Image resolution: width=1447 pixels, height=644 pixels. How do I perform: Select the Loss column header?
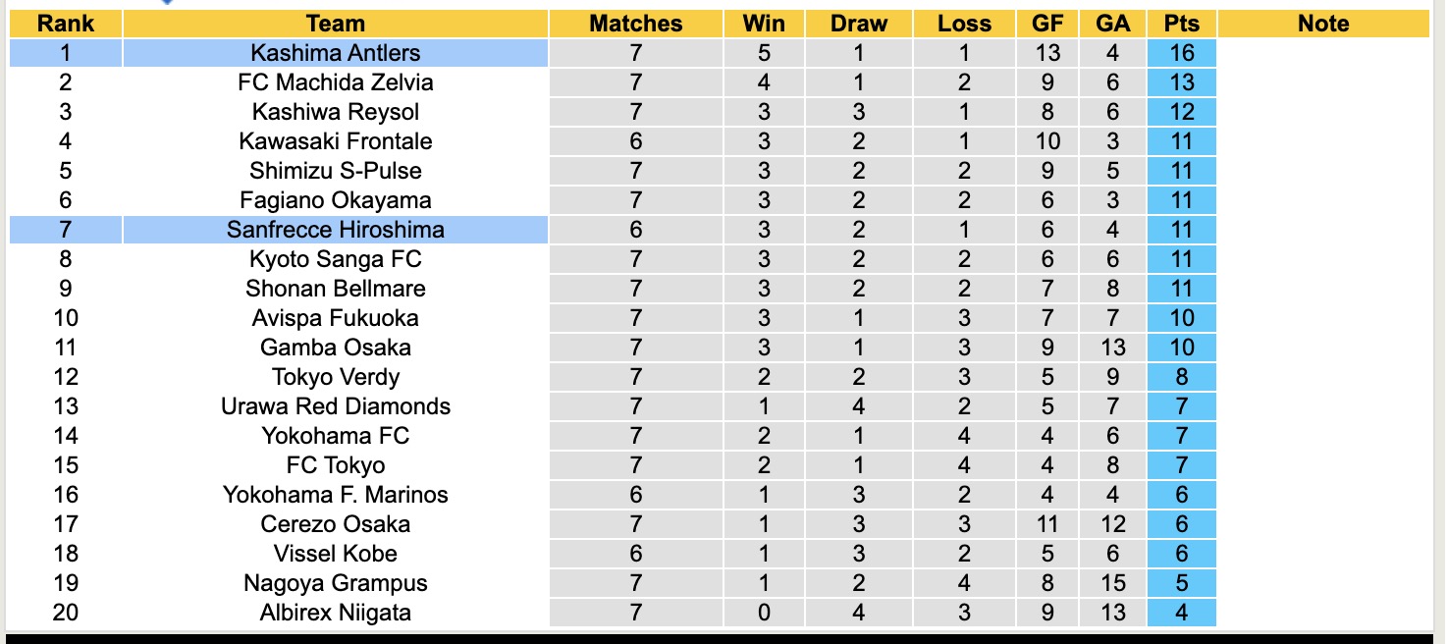coord(964,24)
